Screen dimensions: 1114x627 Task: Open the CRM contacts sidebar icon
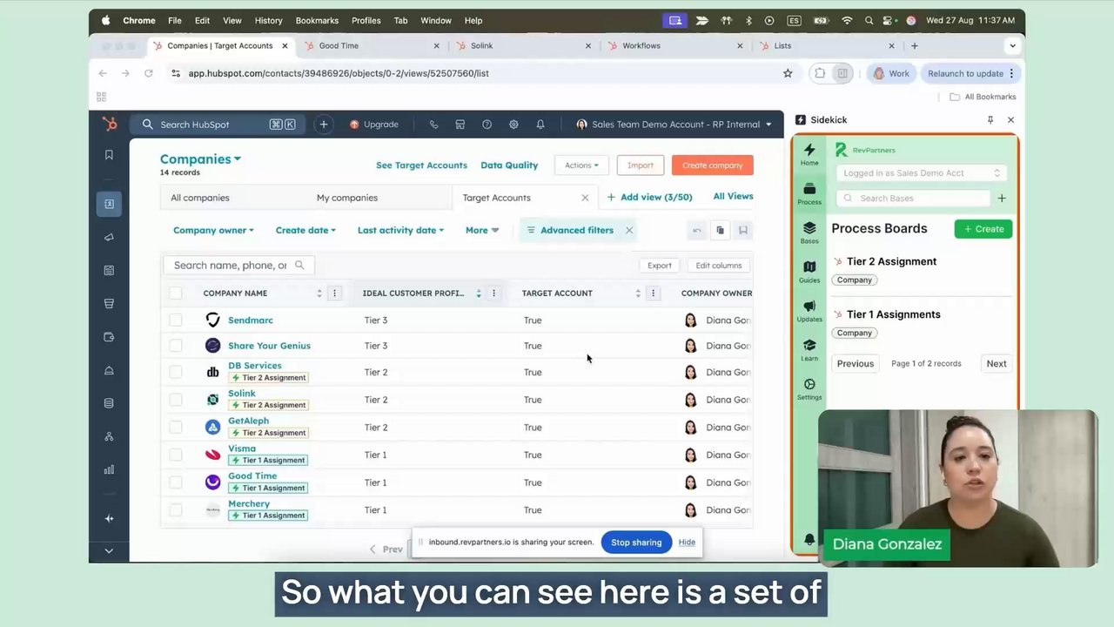(109, 204)
